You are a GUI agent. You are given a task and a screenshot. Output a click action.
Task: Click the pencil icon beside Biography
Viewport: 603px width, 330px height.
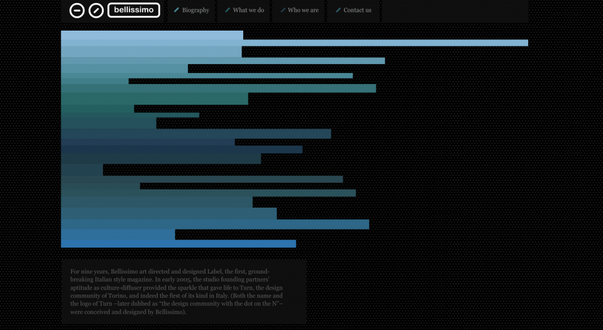(177, 10)
